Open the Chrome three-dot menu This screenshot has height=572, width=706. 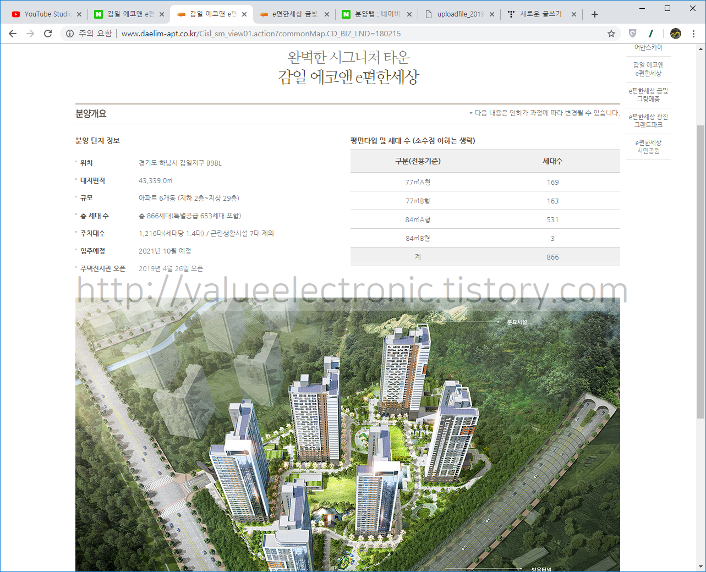pyautogui.click(x=693, y=34)
